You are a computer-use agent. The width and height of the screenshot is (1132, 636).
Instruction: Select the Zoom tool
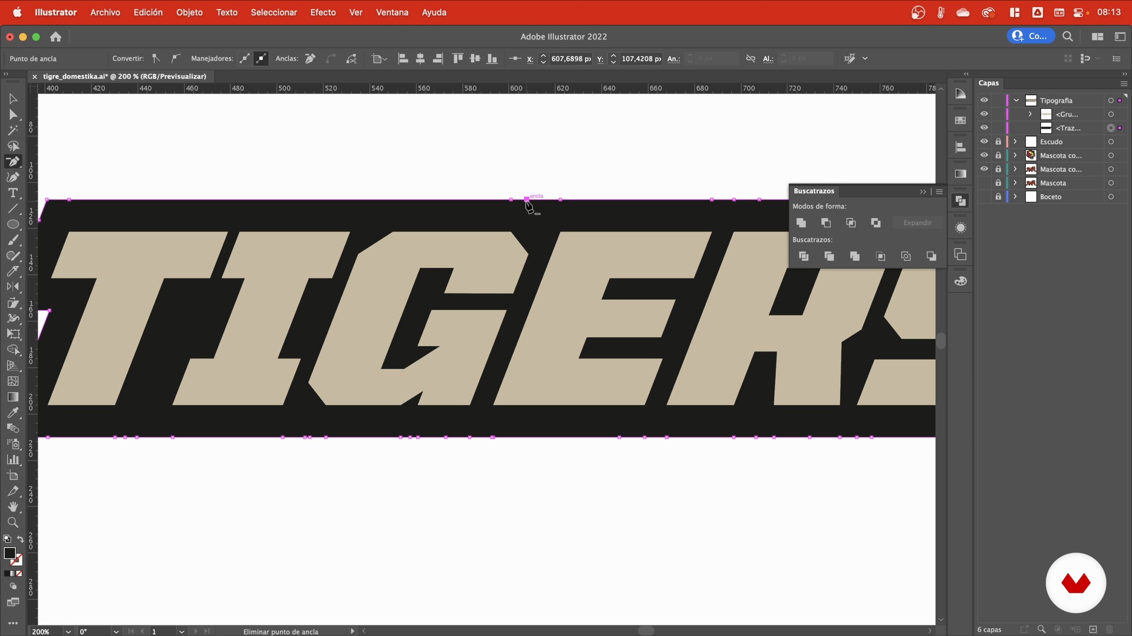coord(12,523)
